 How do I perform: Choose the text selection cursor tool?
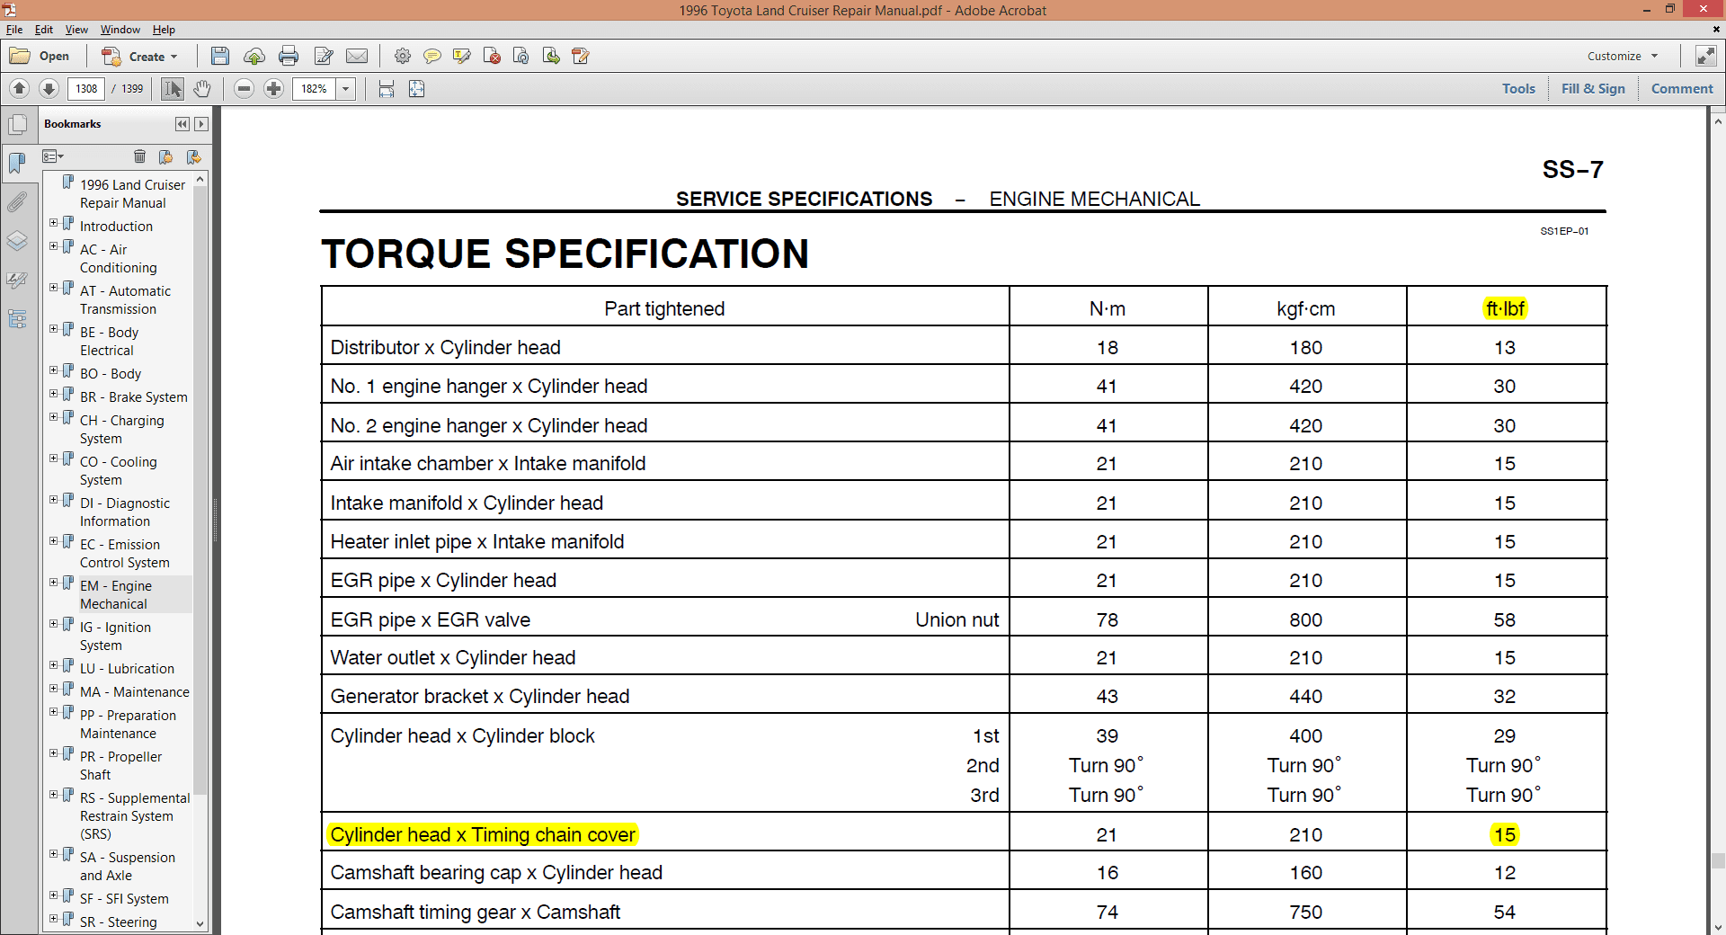(173, 88)
